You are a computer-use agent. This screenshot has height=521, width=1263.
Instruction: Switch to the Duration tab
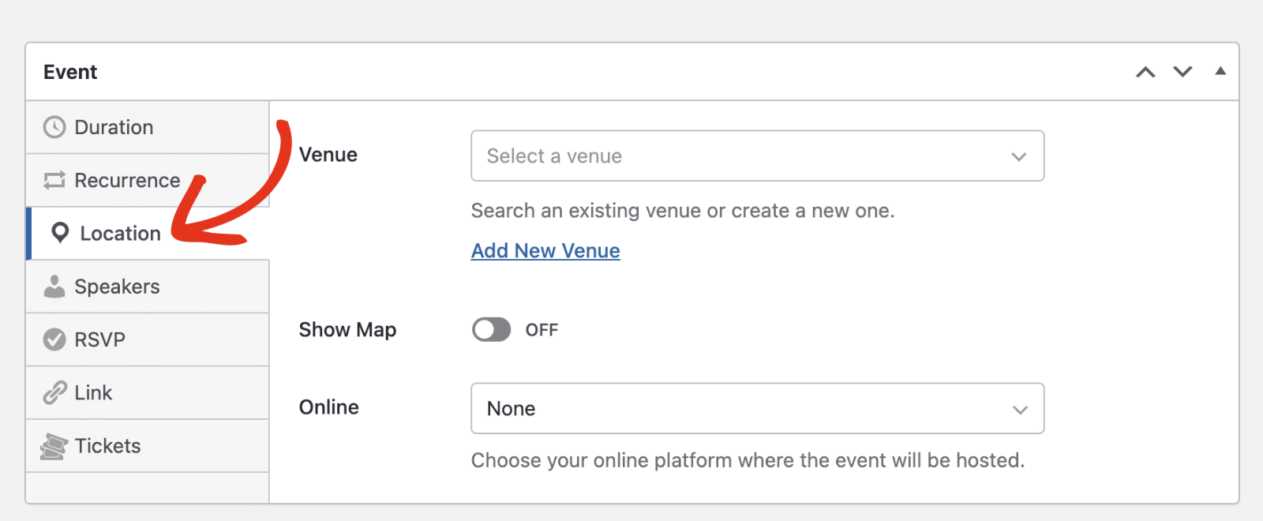[148, 127]
